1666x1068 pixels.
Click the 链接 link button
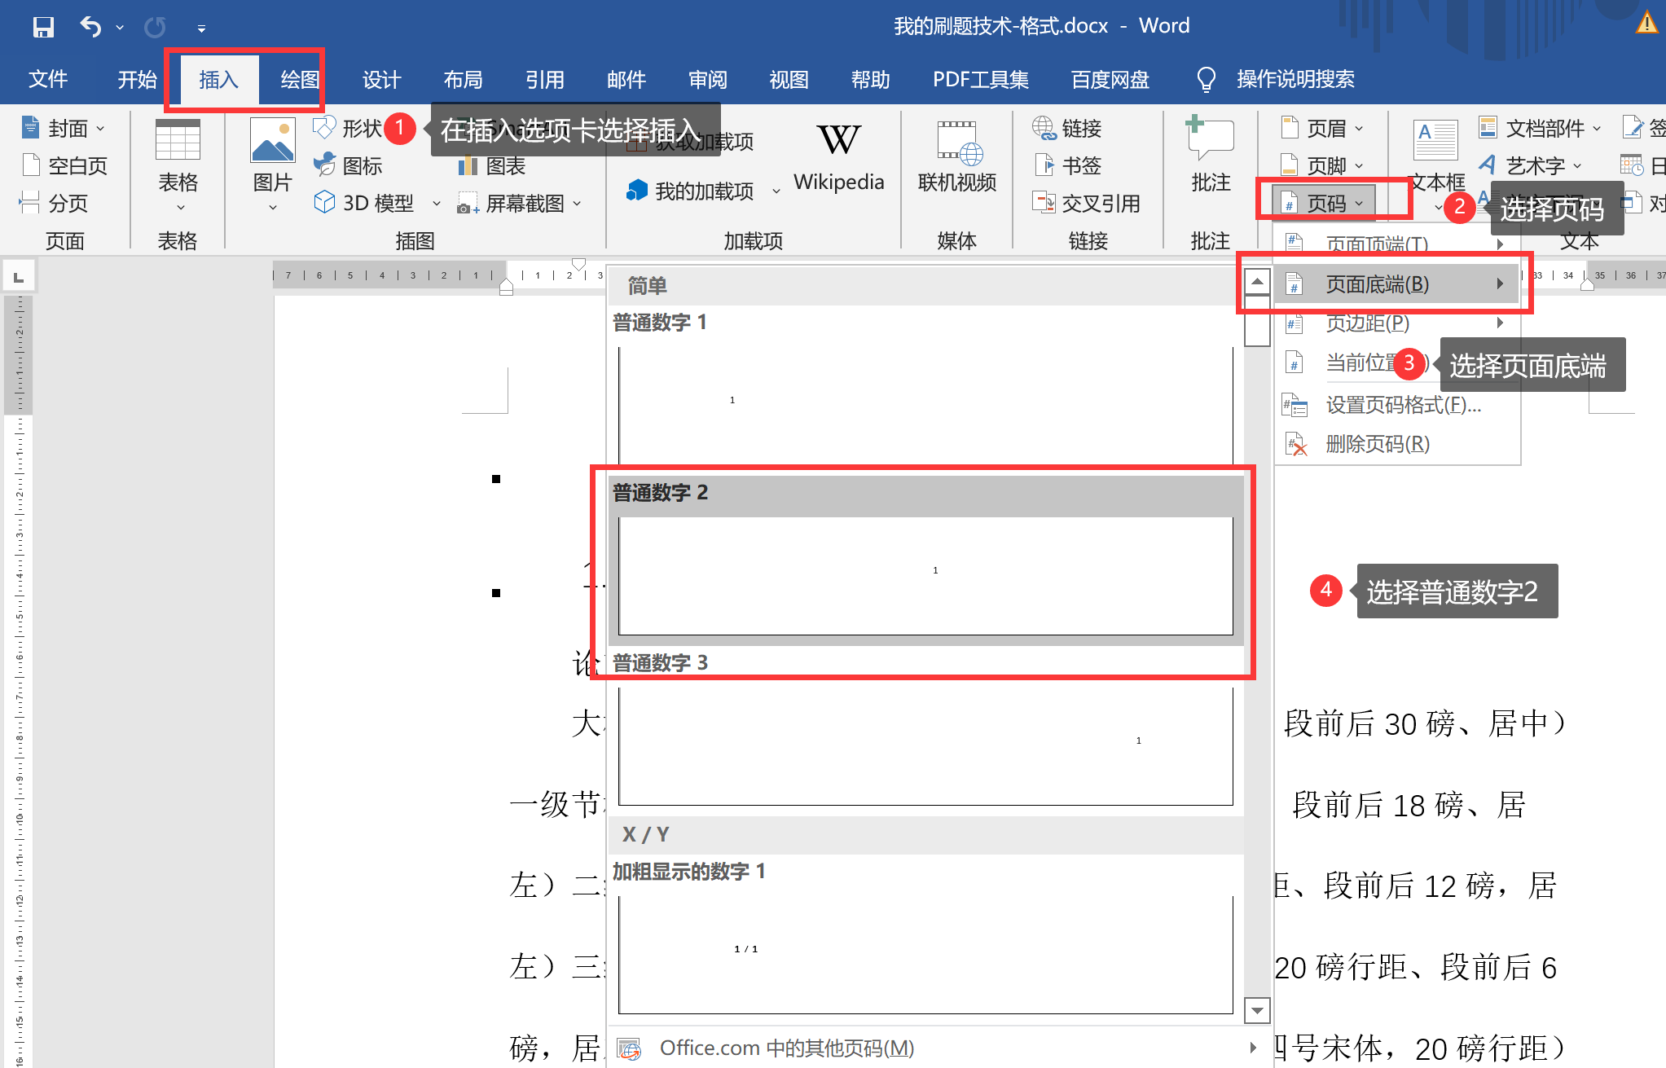click(1067, 129)
